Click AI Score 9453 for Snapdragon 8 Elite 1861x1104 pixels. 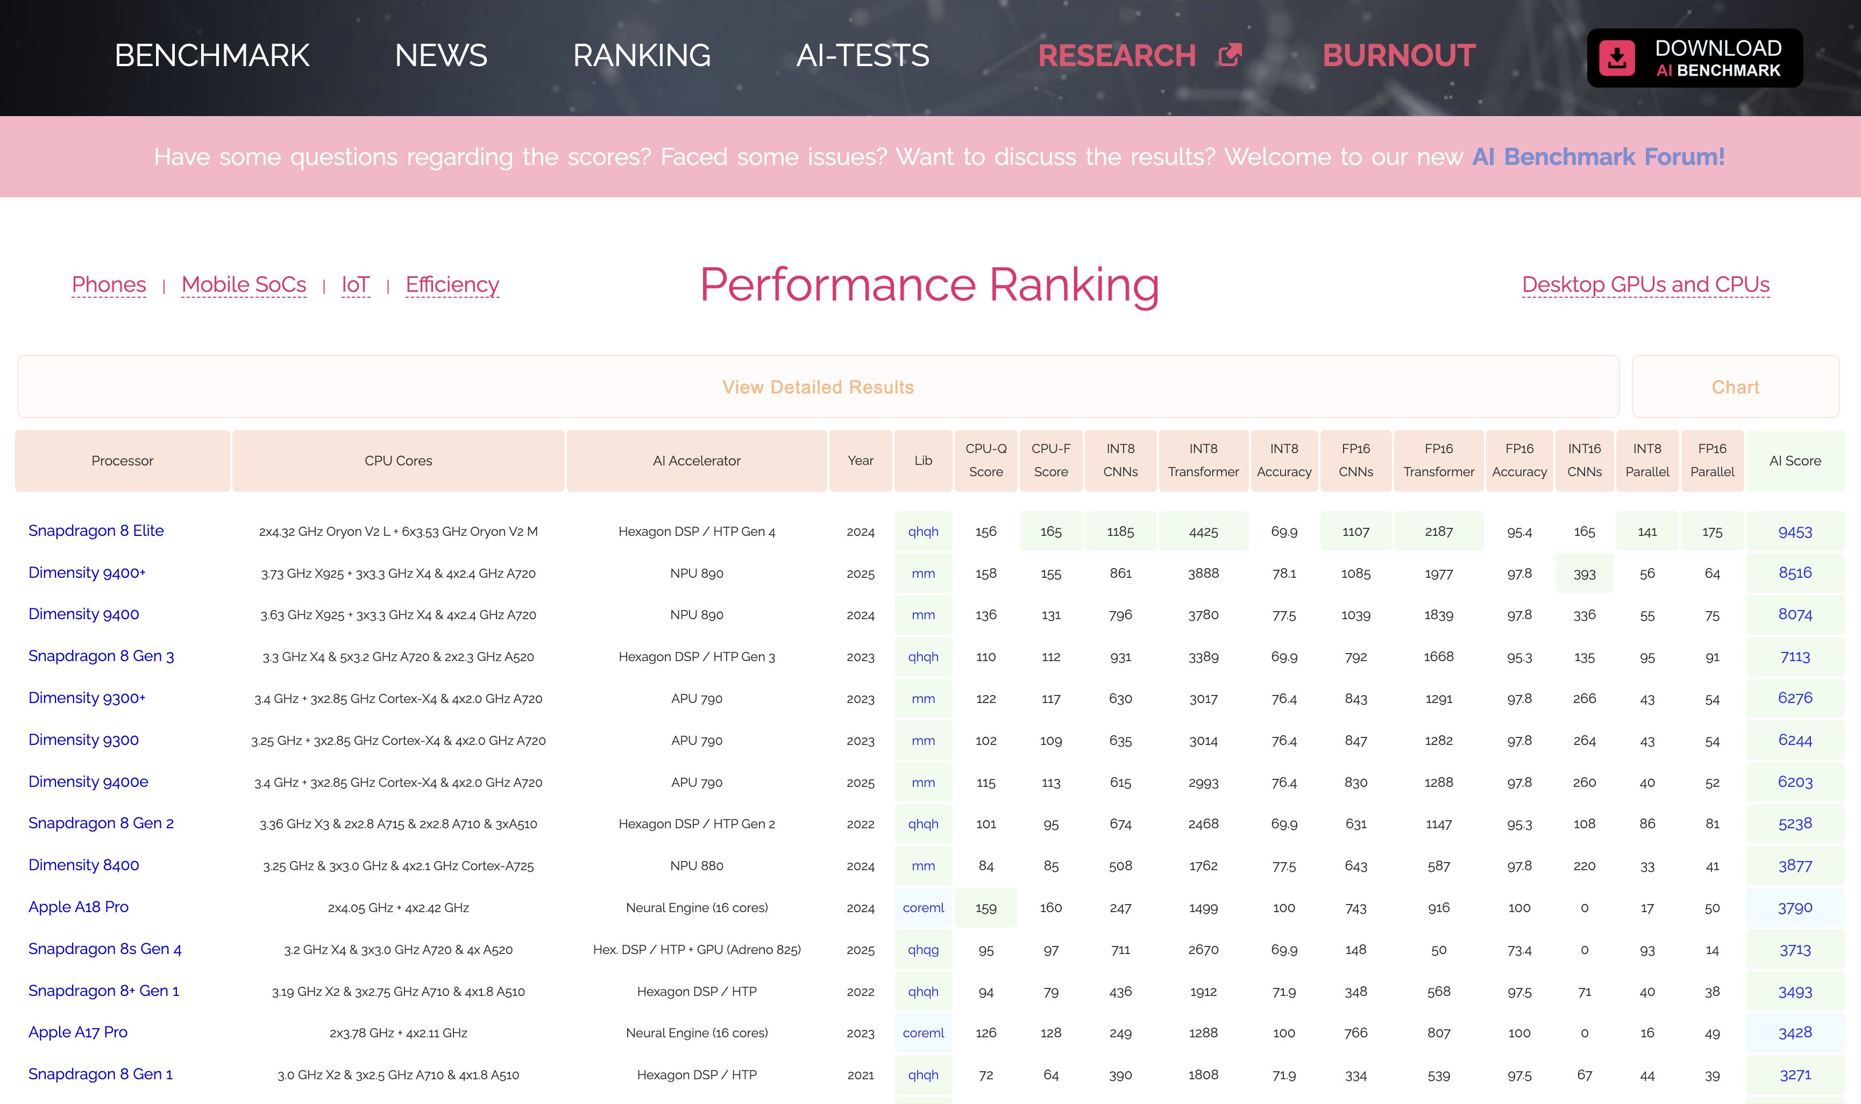tap(1795, 531)
